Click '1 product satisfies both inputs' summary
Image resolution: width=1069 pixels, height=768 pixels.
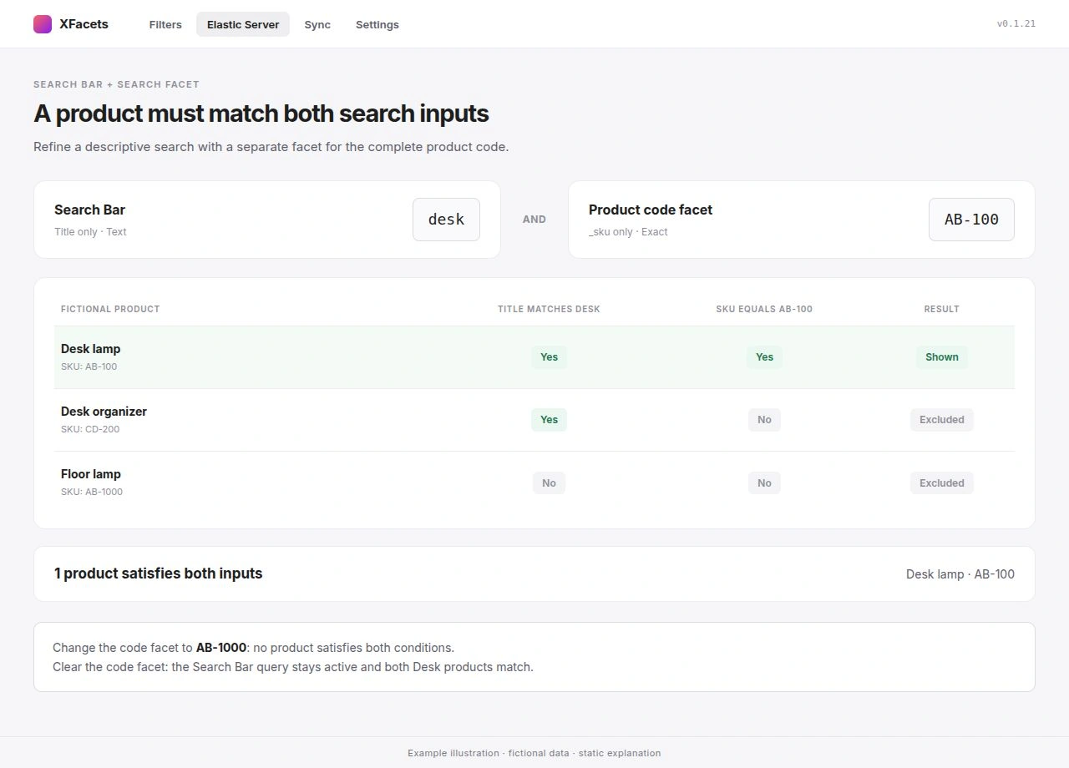click(159, 573)
